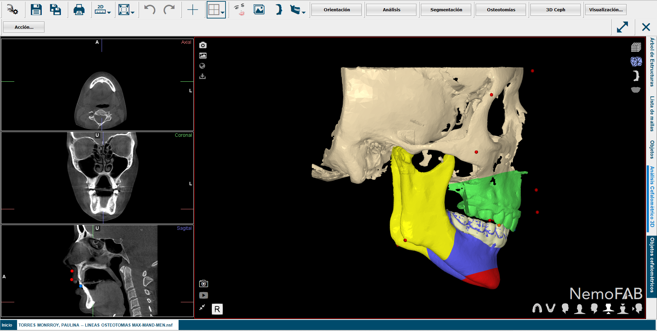Toggle the volume grid cube icon
657x331 pixels.
coord(636,47)
